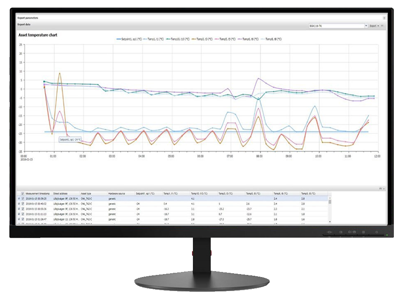Click the Temp6, t6 (°C) column header

tap(286, 194)
